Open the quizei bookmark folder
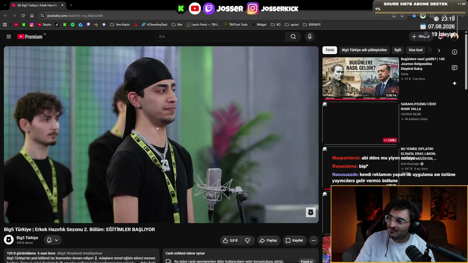468x263 pixels. (x=292, y=25)
